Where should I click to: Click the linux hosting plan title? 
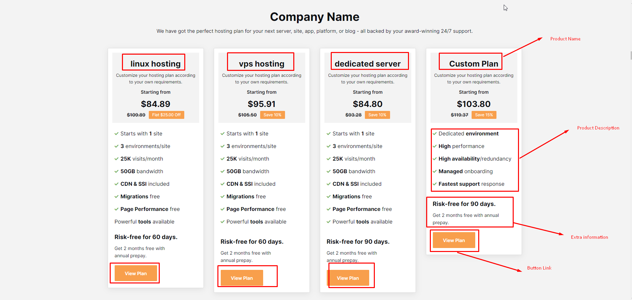pos(155,64)
